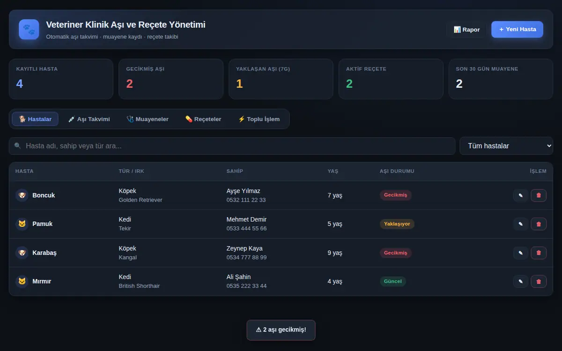Edit Mırmır's patient details
562x351 pixels.
[521, 281]
